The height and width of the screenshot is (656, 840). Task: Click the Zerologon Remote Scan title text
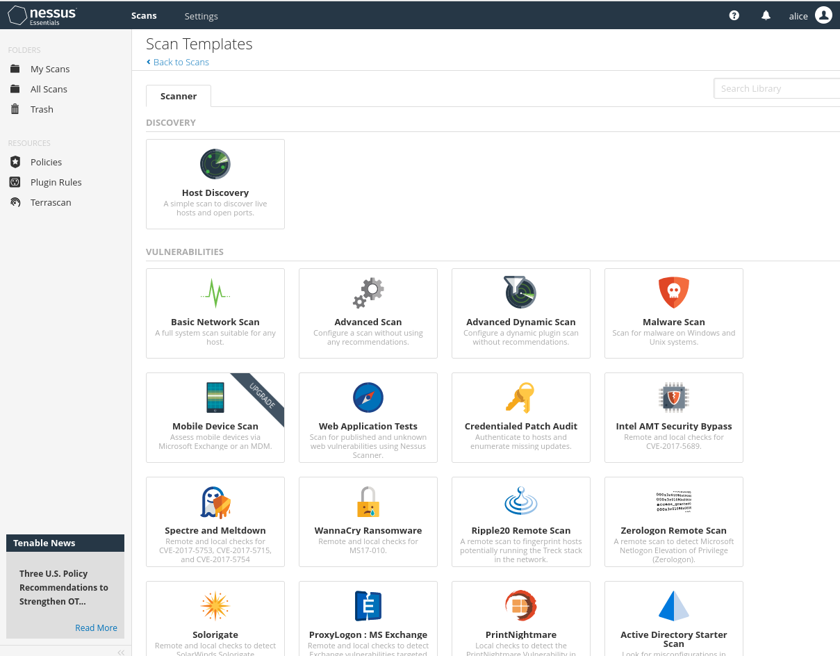point(674,530)
